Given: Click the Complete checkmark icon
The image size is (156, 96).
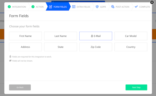Looking at the screenshot, I should (136, 7).
